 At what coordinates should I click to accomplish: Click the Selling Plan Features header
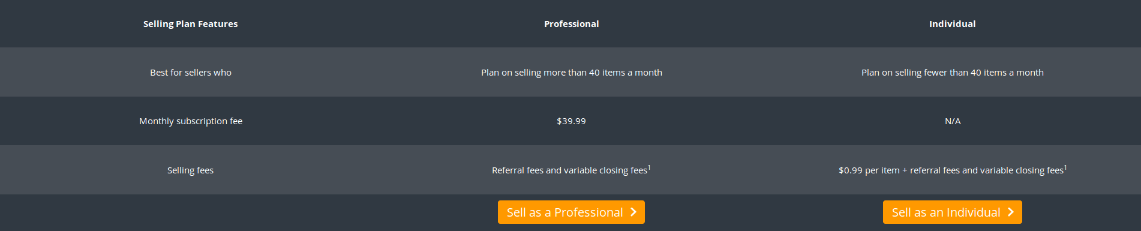190,24
